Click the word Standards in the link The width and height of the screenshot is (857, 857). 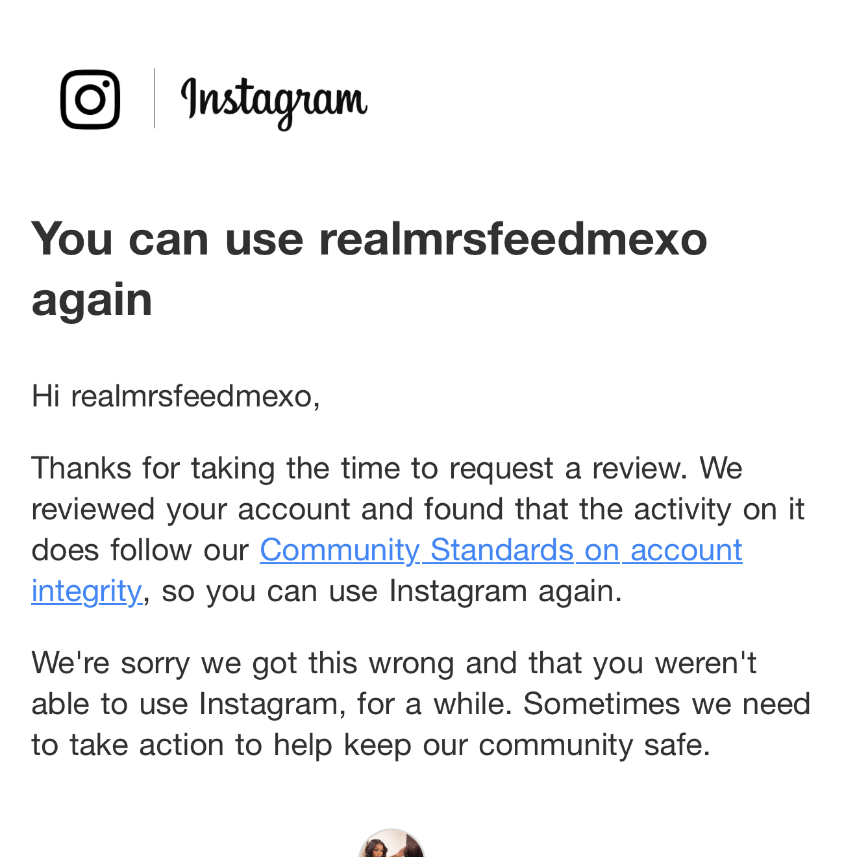point(502,551)
